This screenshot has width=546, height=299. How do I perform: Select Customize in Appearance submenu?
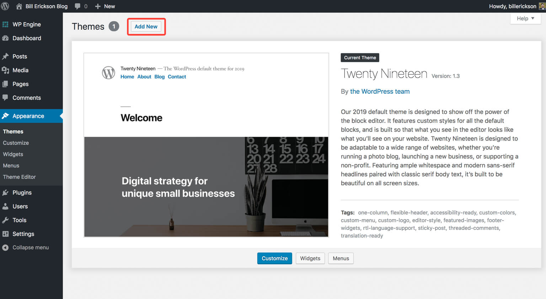(x=16, y=143)
